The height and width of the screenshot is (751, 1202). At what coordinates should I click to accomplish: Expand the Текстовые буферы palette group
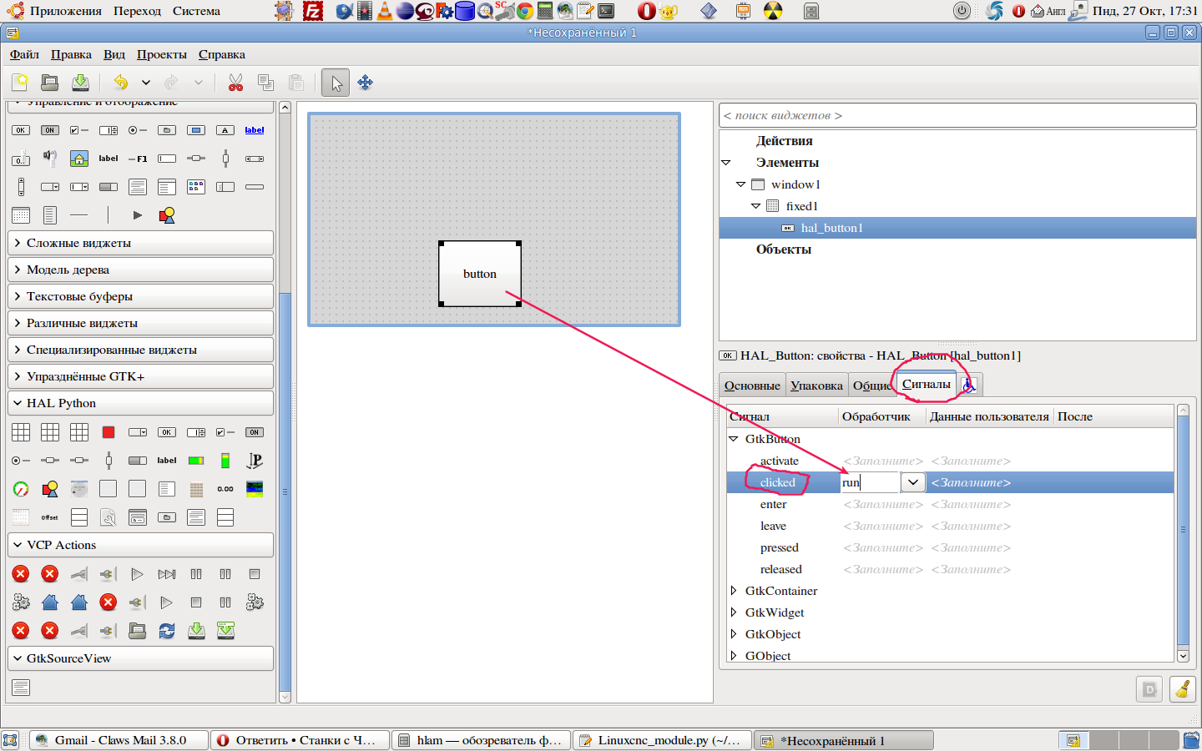click(x=140, y=296)
